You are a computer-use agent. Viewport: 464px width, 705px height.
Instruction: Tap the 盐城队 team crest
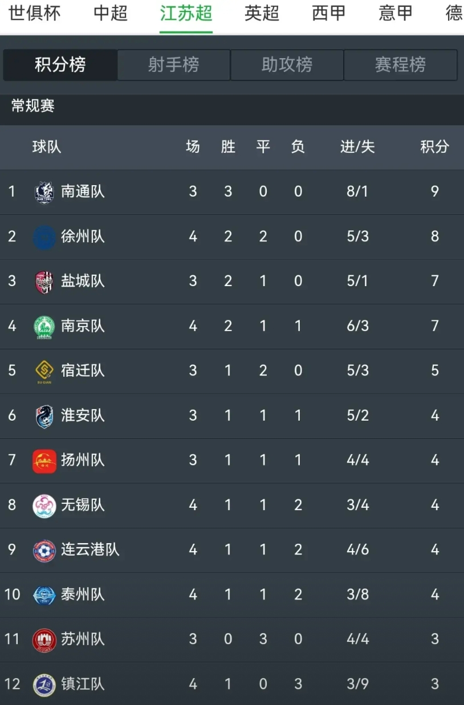click(44, 282)
